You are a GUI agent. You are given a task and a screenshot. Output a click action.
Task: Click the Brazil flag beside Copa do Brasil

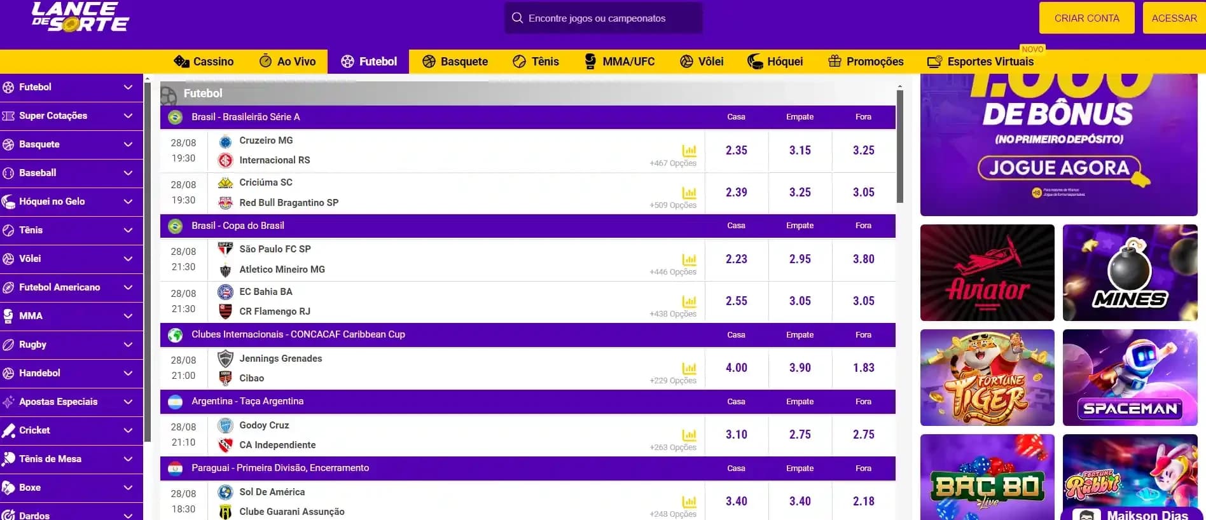(x=175, y=226)
